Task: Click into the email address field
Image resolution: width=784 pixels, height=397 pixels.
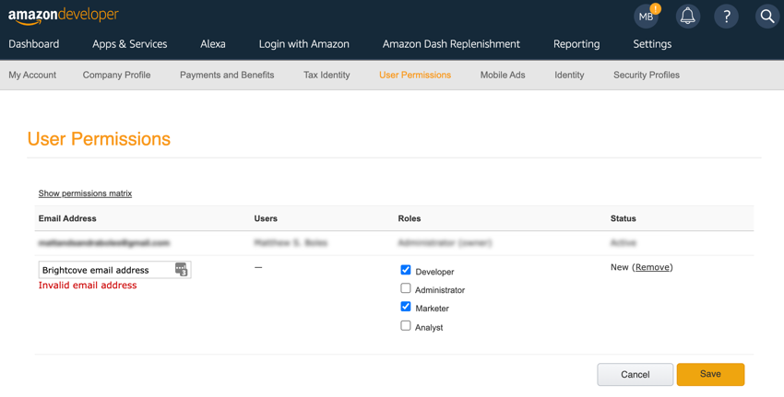Action: pyautogui.click(x=105, y=270)
